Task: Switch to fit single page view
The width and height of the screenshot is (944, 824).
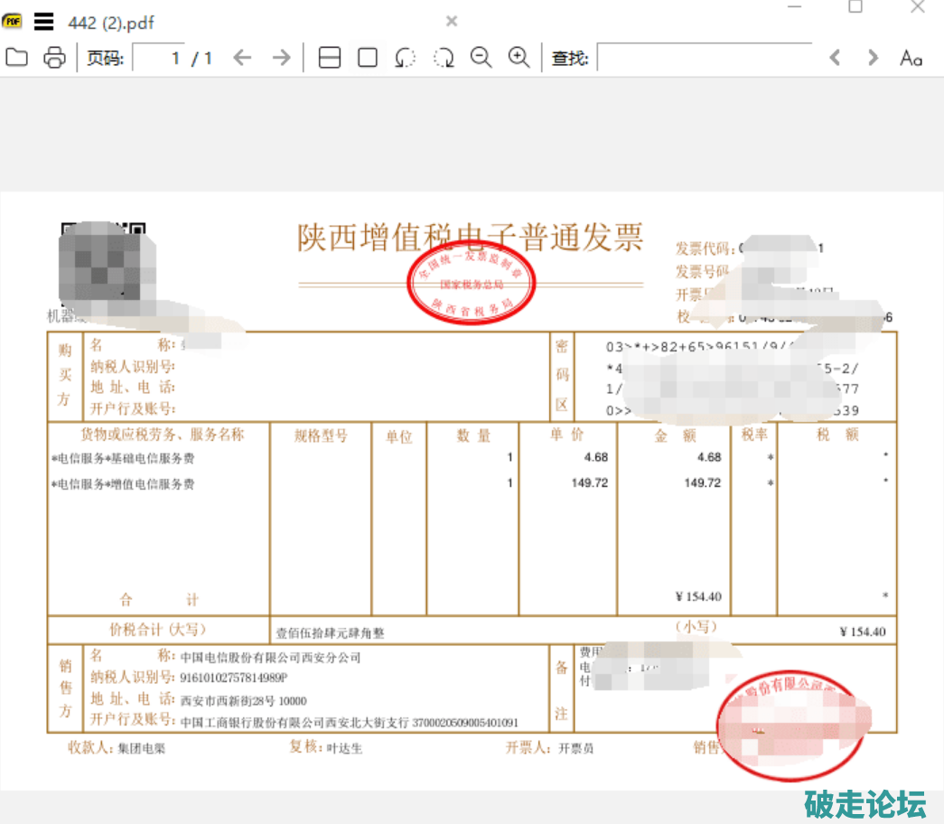Action: click(368, 58)
